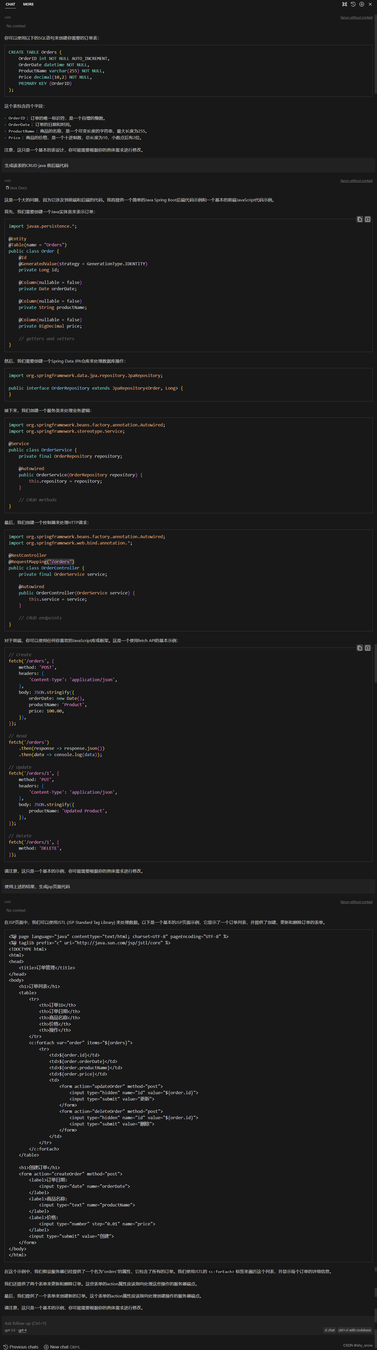Copy the Order entity Java code block
This screenshot has width=377, height=1350.
click(x=360, y=220)
